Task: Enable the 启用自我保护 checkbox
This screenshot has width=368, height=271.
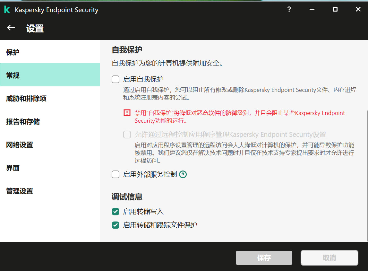Action: [x=116, y=79]
